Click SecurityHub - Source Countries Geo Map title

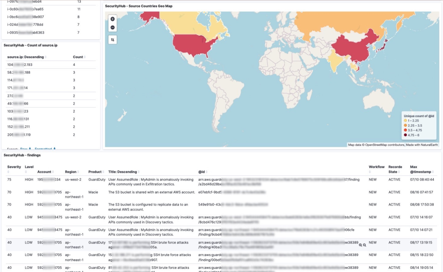point(139,6)
